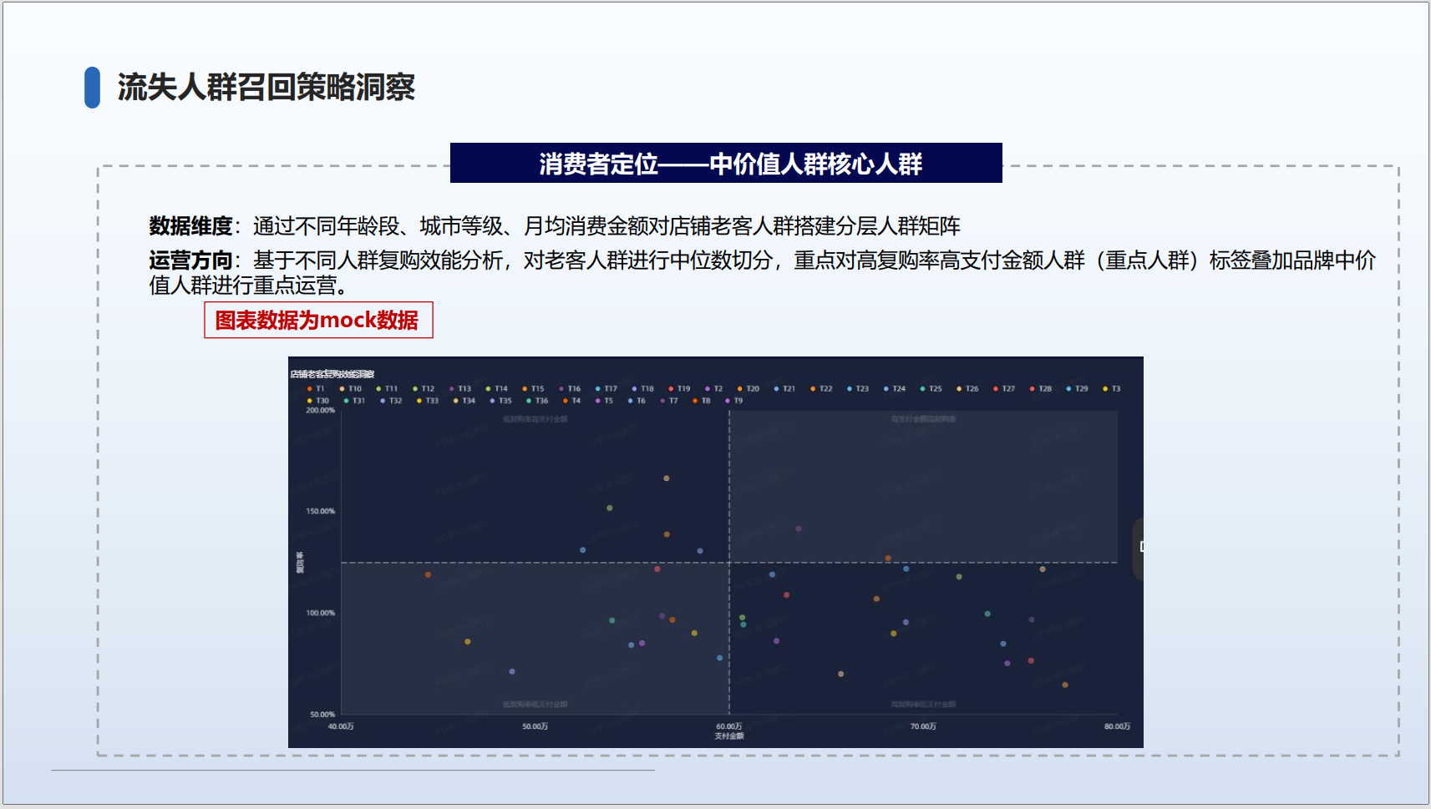Viewport: 1431px width, 809px height.
Task: Click the 200.00% y-axis label
Action: [x=320, y=411]
